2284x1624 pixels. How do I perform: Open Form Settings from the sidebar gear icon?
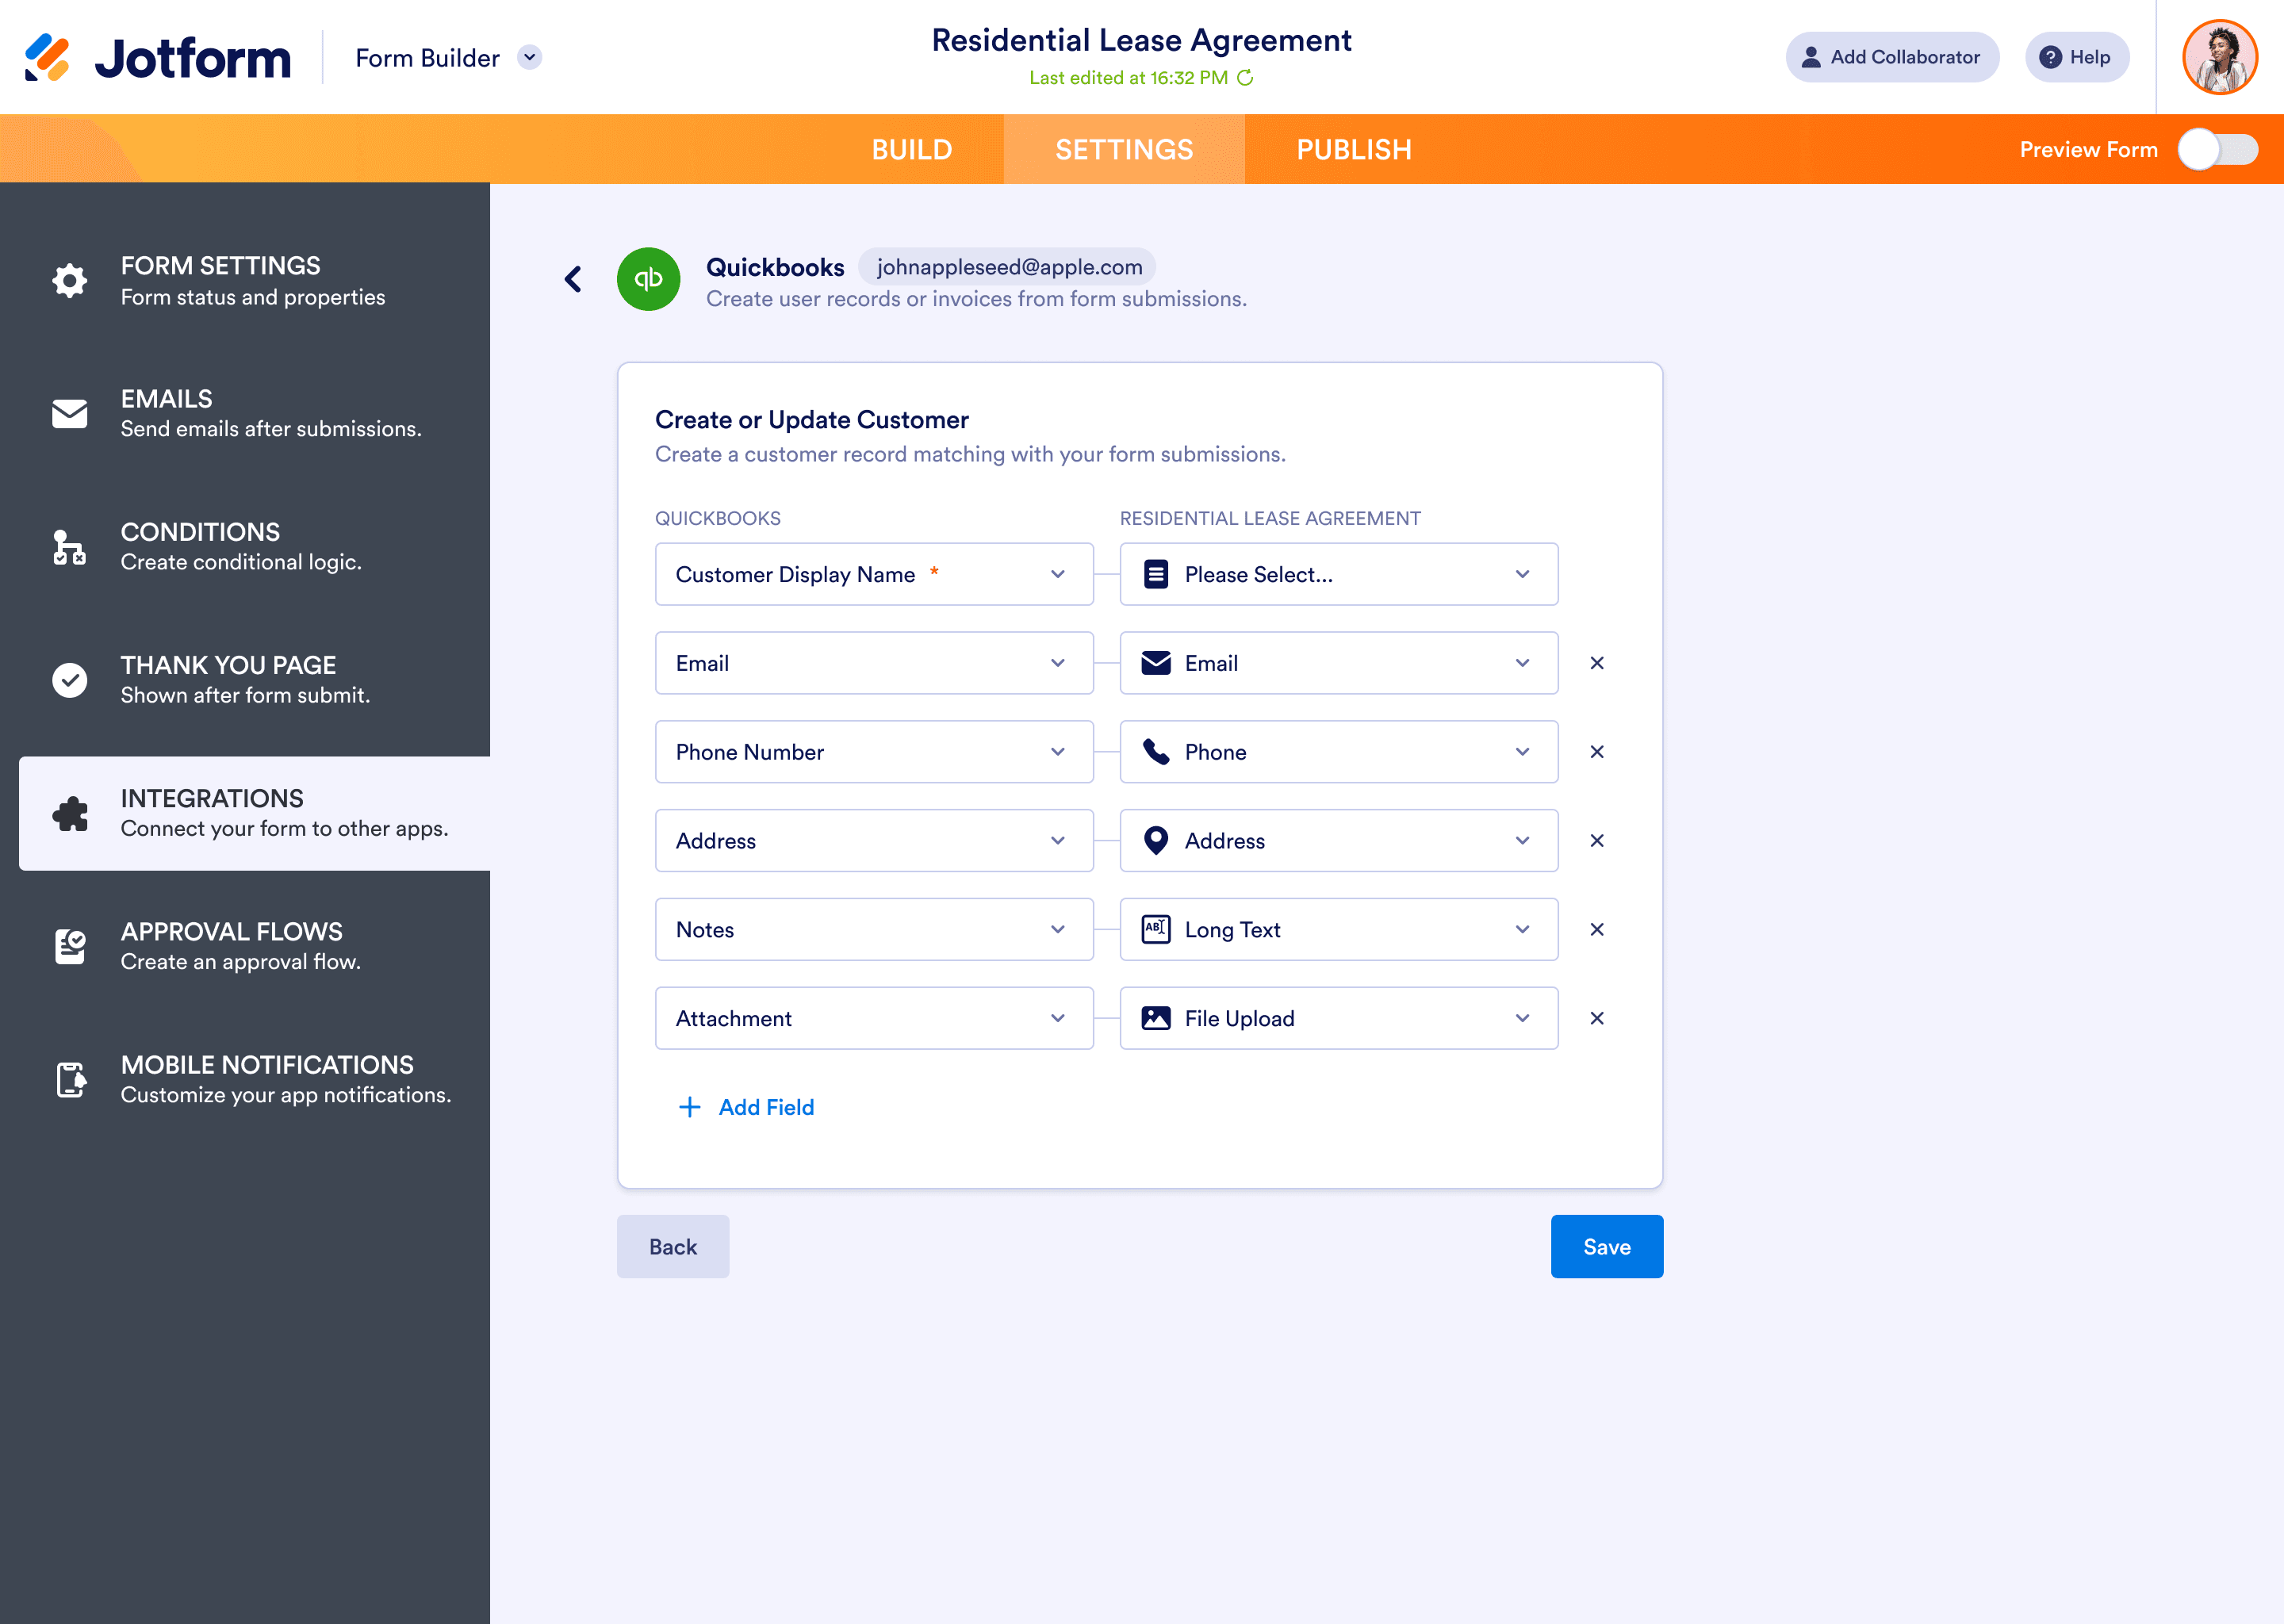coord(68,280)
